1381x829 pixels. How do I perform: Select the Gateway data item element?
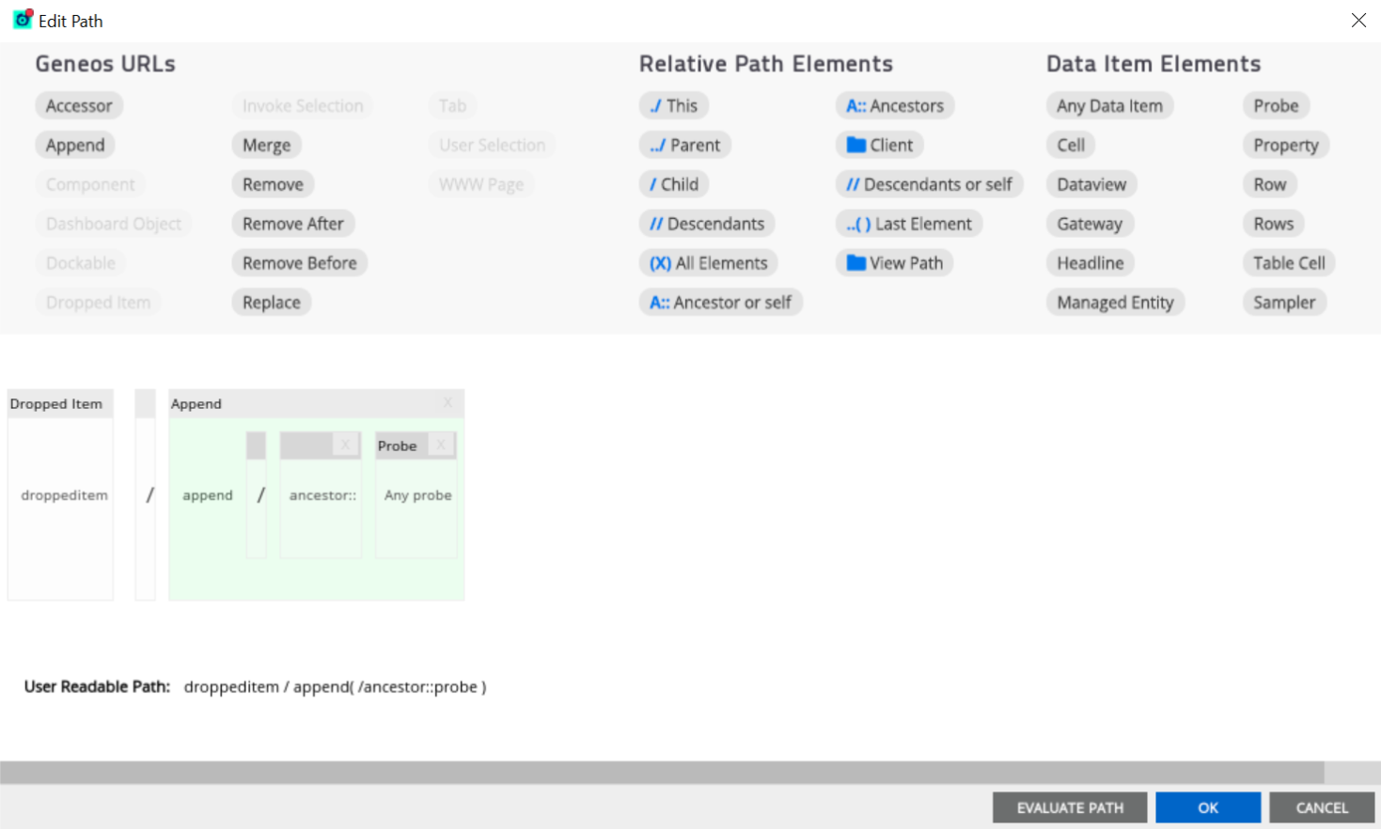tap(1090, 225)
